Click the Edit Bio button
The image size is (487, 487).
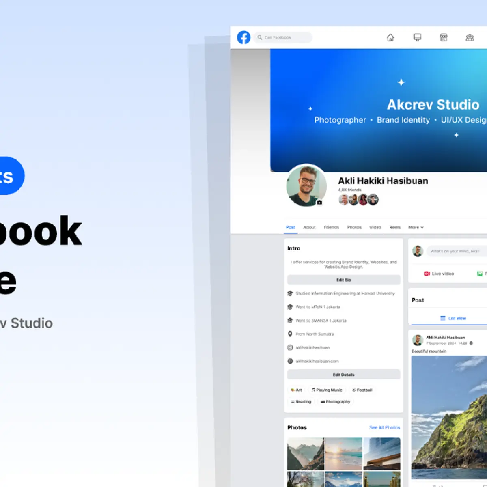point(344,280)
